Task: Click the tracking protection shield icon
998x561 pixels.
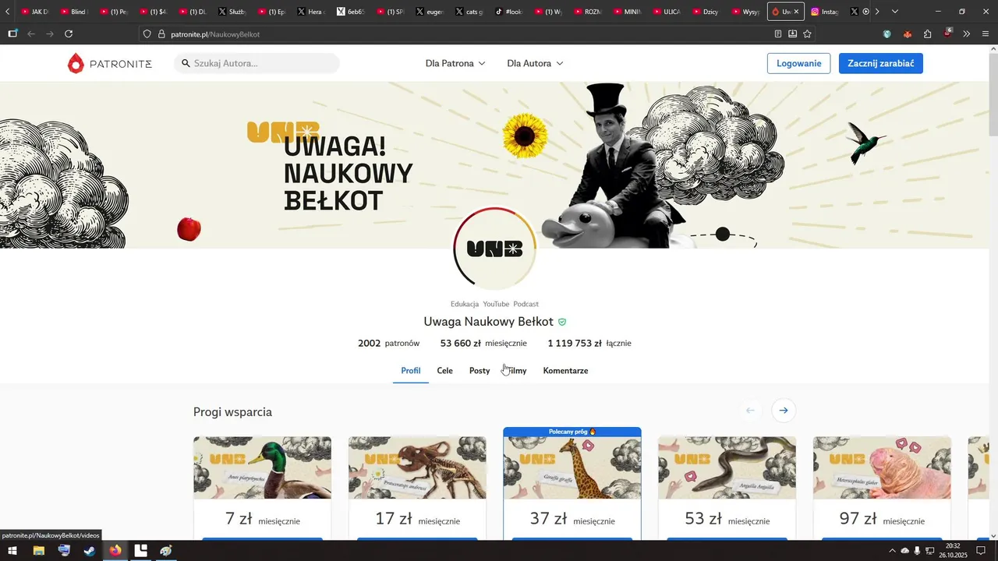Action: (x=147, y=34)
